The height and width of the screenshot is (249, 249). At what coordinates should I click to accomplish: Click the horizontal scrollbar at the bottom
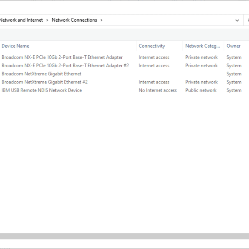(x=124, y=236)
